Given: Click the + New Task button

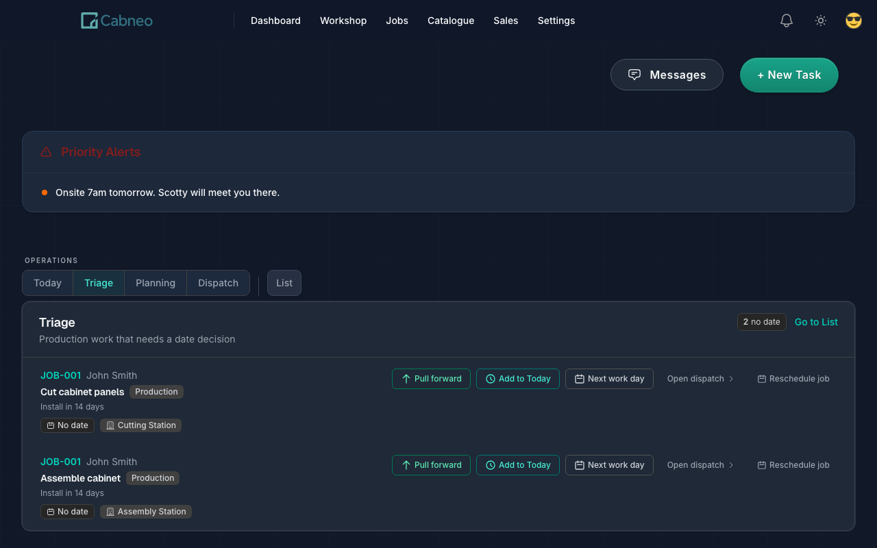Looking at the screenshot, I should point(789,75).
